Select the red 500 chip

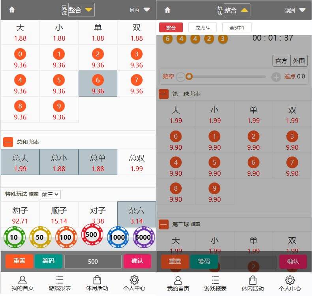click(92, 235)
